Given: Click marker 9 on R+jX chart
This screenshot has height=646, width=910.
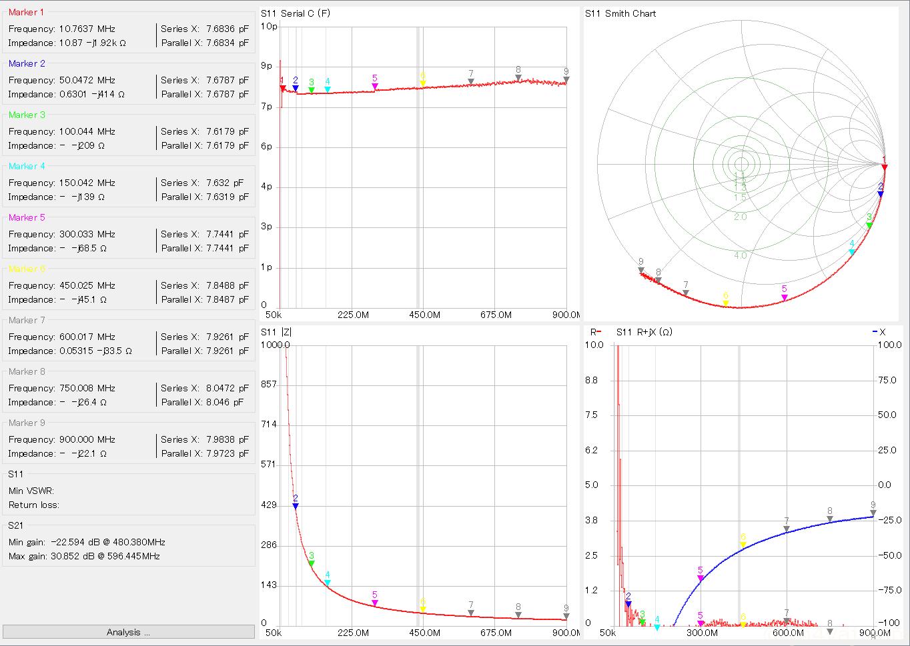Looking at the screenshot, I should (873, 513).
